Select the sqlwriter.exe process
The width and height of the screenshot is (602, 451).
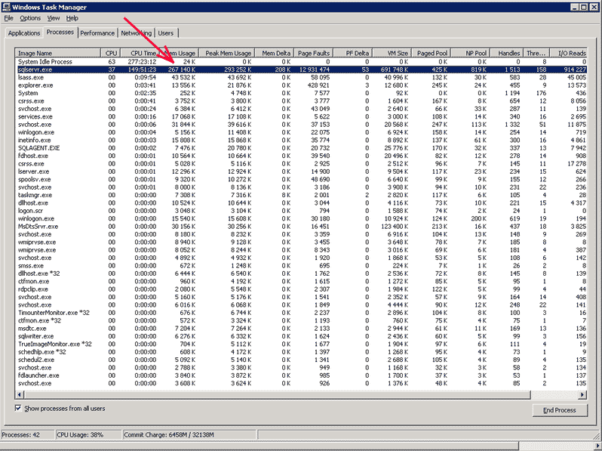coord(301,336)
